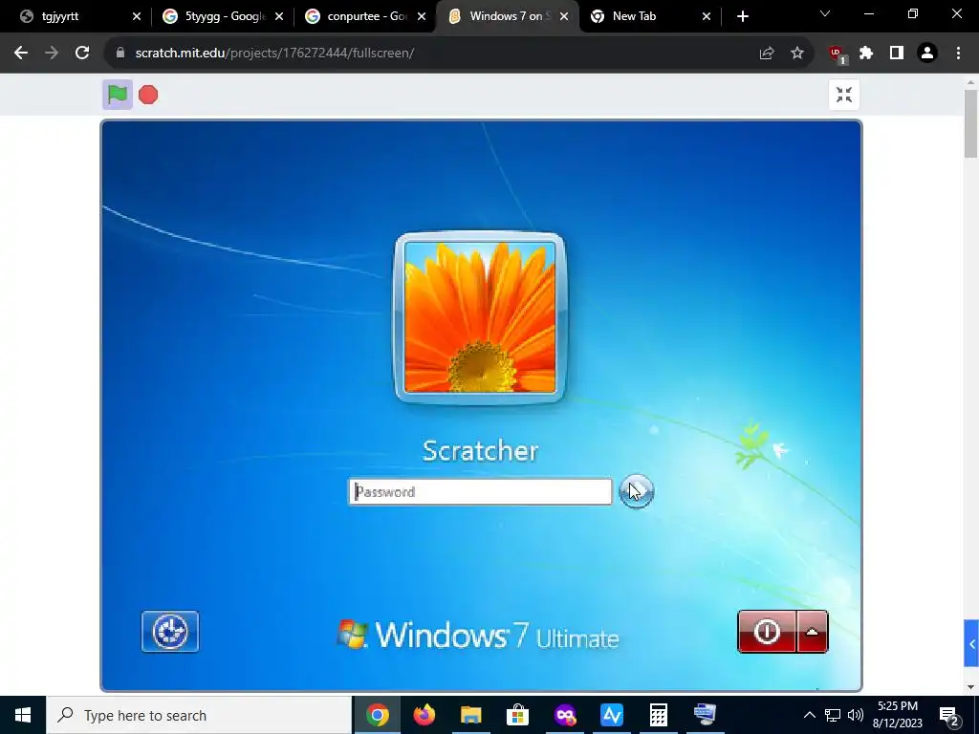Open Firefox from the taskbar
This screenshot has width=979, height=734.
[x=424, y=715]
